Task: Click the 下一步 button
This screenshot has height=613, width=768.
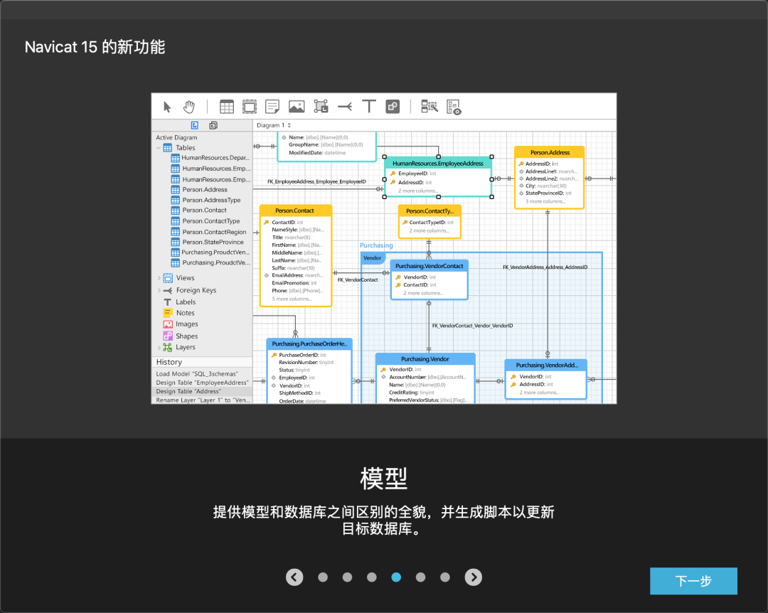Action: pyautogui.click(x=693, y=581)
